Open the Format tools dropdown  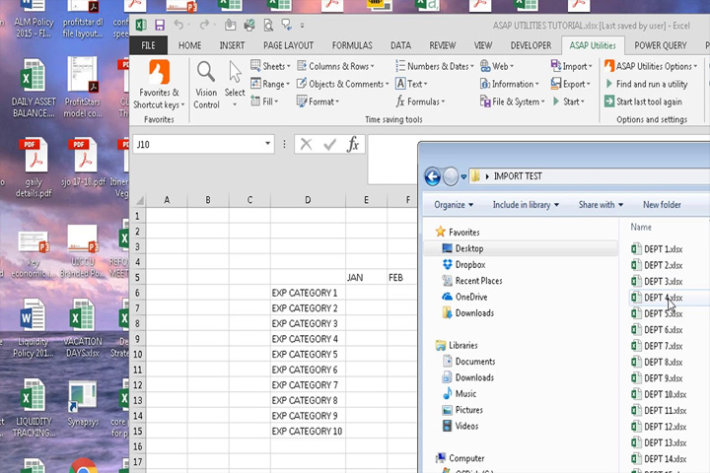point(318,101)
